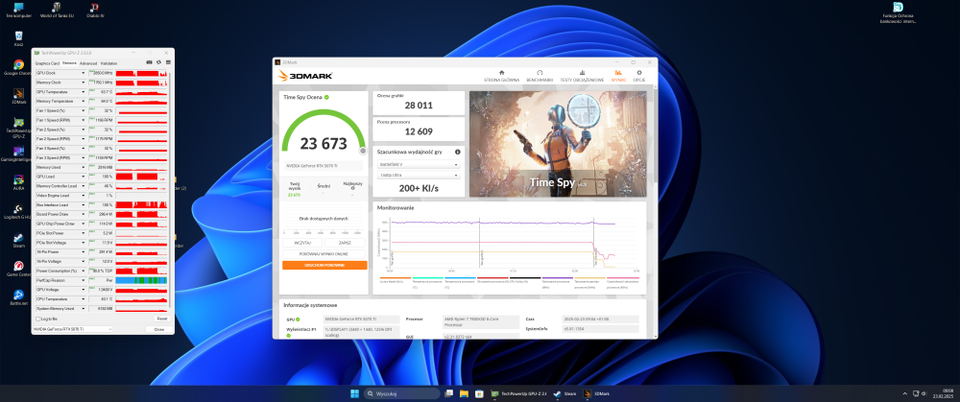Open Battle.net desktop shortcut
The width and height of the screenshot is (960, 402).
pyautogui.click(x=19, y=297)
